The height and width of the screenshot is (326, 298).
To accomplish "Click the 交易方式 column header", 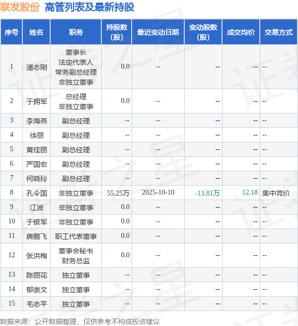I will coord(279,32).
